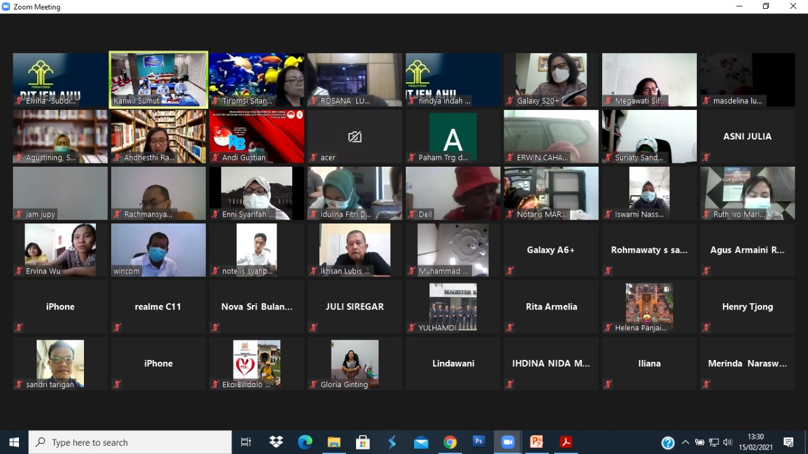
Task: Open Adobe Acrobat from the taskbar
Action: click(x=566, y=442)
